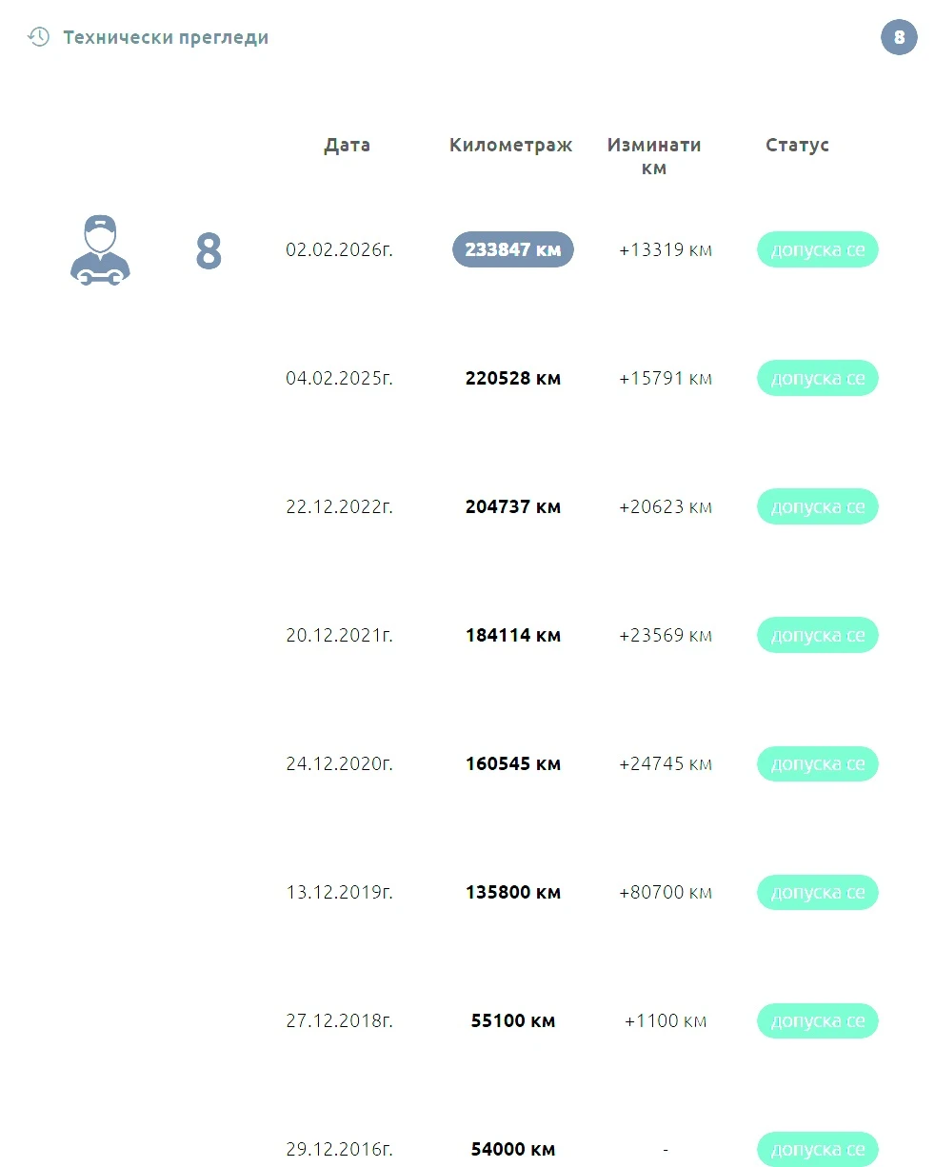Click the mechanic with wrench icon
935x1167 pixels.
100,250
